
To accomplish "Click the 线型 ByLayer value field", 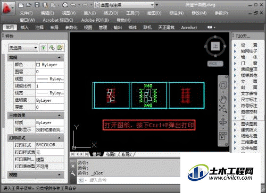I will pos(49,79).
